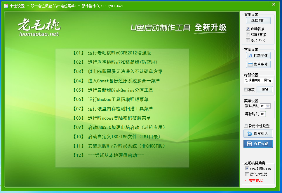The height and width of the screenshot is (193, 282).
Task: Click the title field showing 老毛桃U盘工具箱
Action: coord(258,81)
